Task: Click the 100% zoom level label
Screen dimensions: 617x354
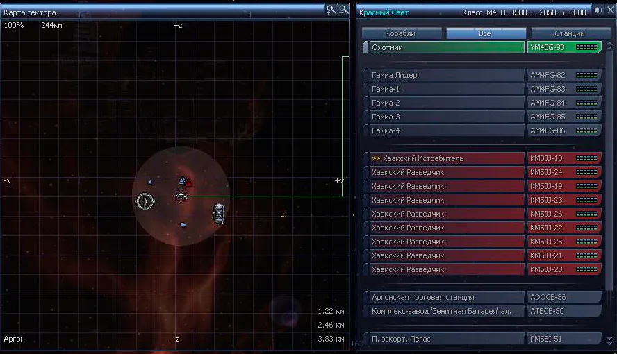Action: pos(14,25)
